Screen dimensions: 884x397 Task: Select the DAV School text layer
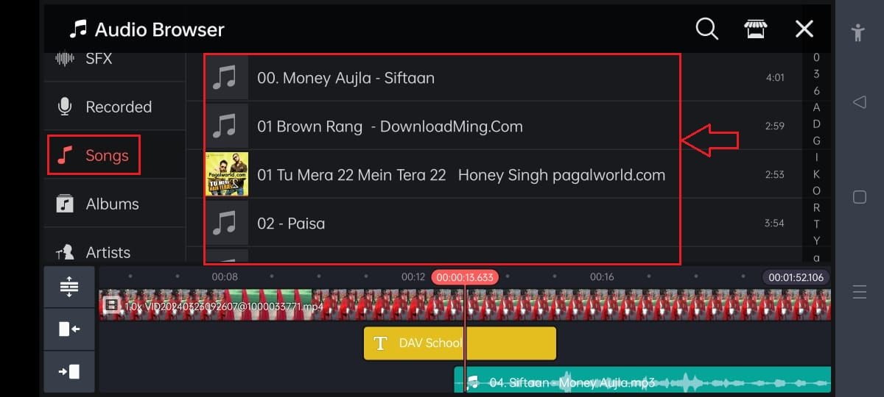(x=460, y=343)
